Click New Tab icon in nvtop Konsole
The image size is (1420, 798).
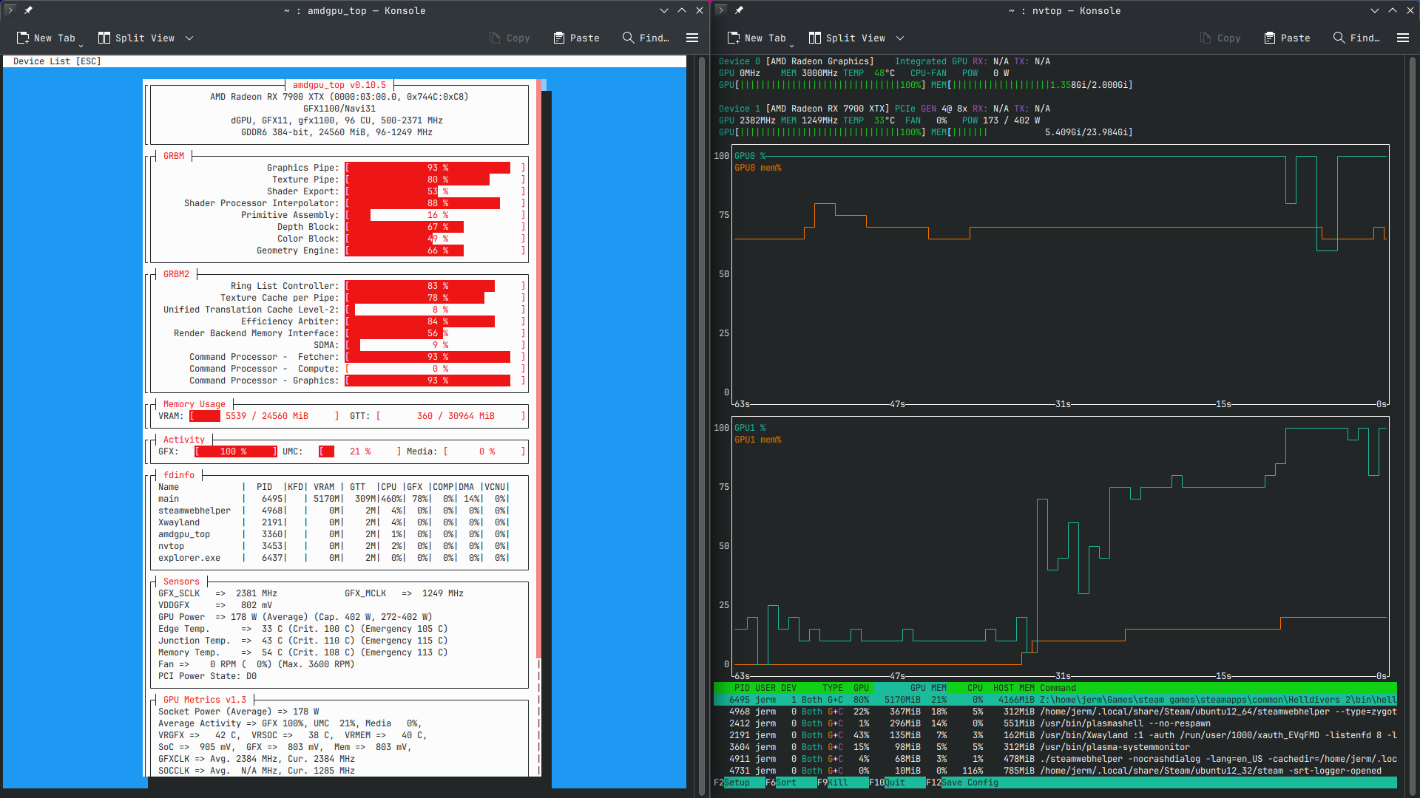pos(734,38)
